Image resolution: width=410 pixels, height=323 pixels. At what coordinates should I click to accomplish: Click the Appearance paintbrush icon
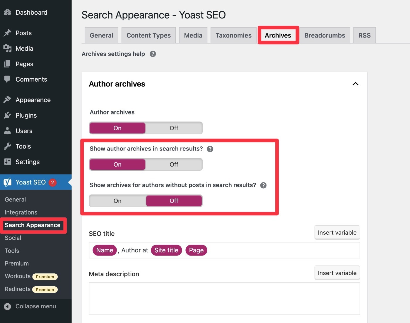[8, 100]
